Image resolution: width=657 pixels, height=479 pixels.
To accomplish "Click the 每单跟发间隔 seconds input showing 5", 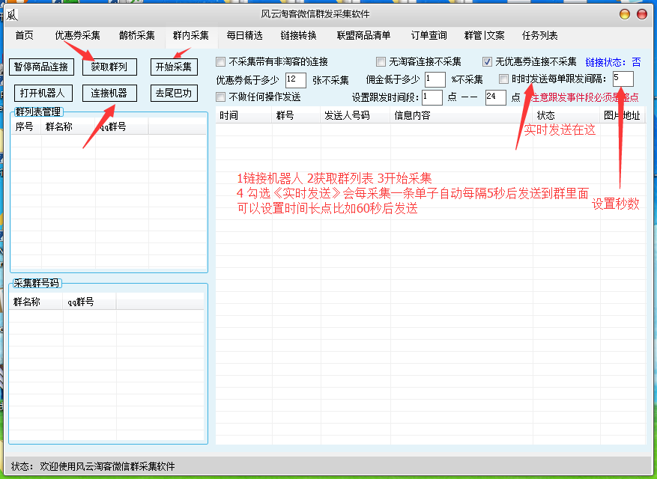I will 623,79.
